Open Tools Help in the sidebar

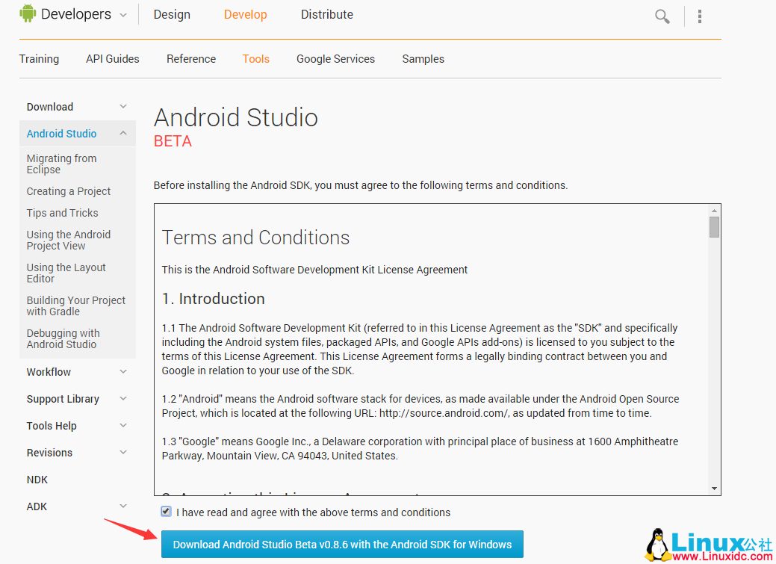[52, 426]
